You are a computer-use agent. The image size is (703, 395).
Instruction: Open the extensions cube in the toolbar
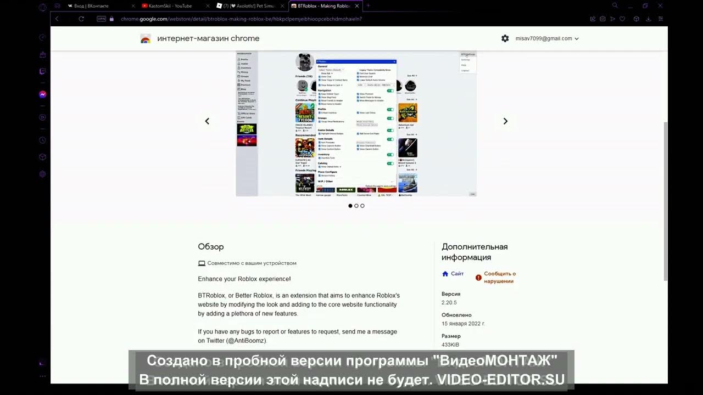(636, 19)
